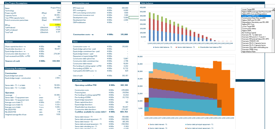Click the blue Senior debt balance T1 legend swatch
The height and width of the screenshot is (129, 275).
[154, 47]
